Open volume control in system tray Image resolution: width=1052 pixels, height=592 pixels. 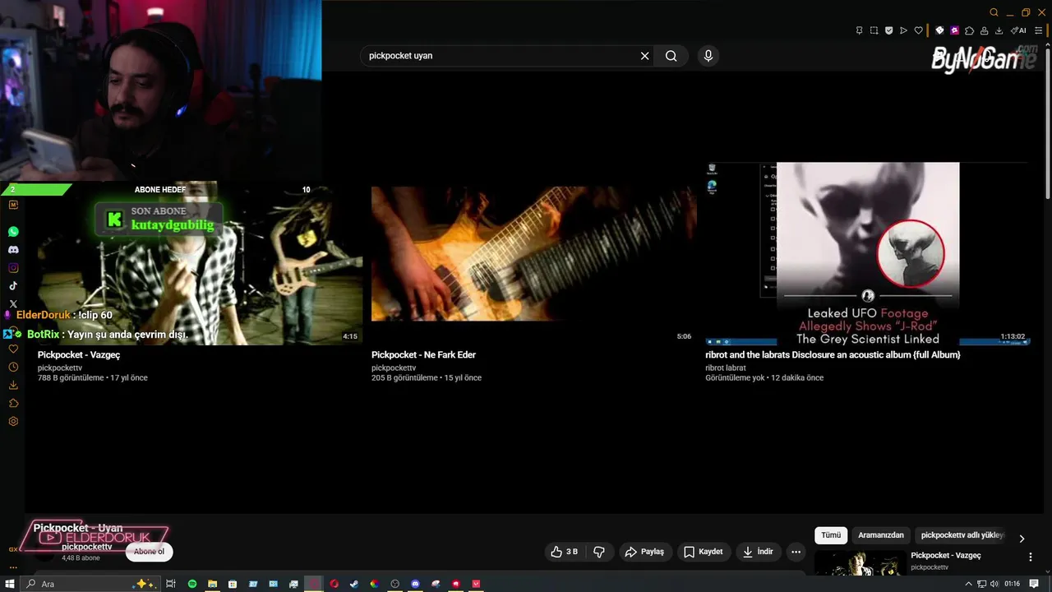coord(994,584)
